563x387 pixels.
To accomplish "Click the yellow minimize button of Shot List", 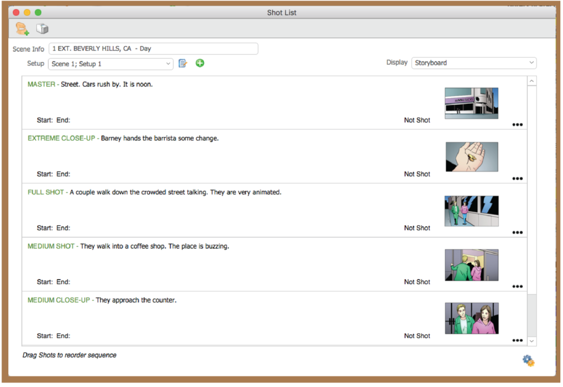I will 27,13.
